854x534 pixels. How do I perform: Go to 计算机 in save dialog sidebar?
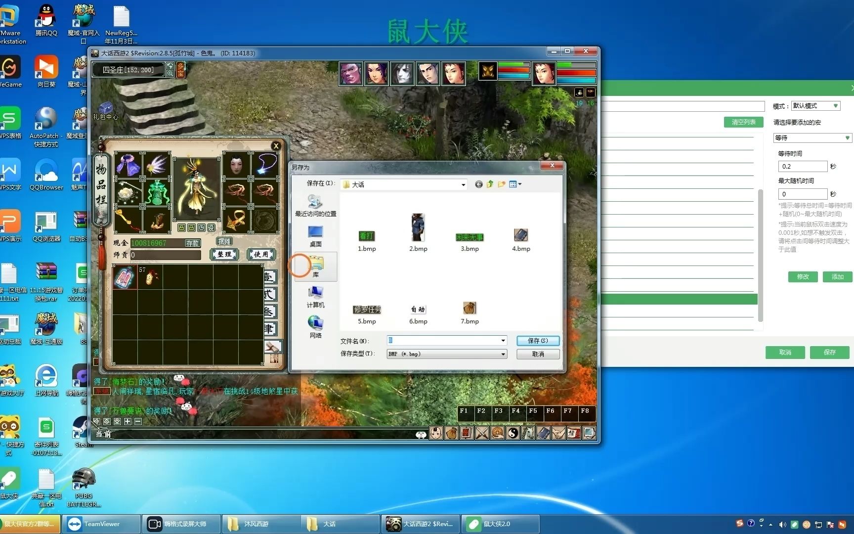(315, 297)
